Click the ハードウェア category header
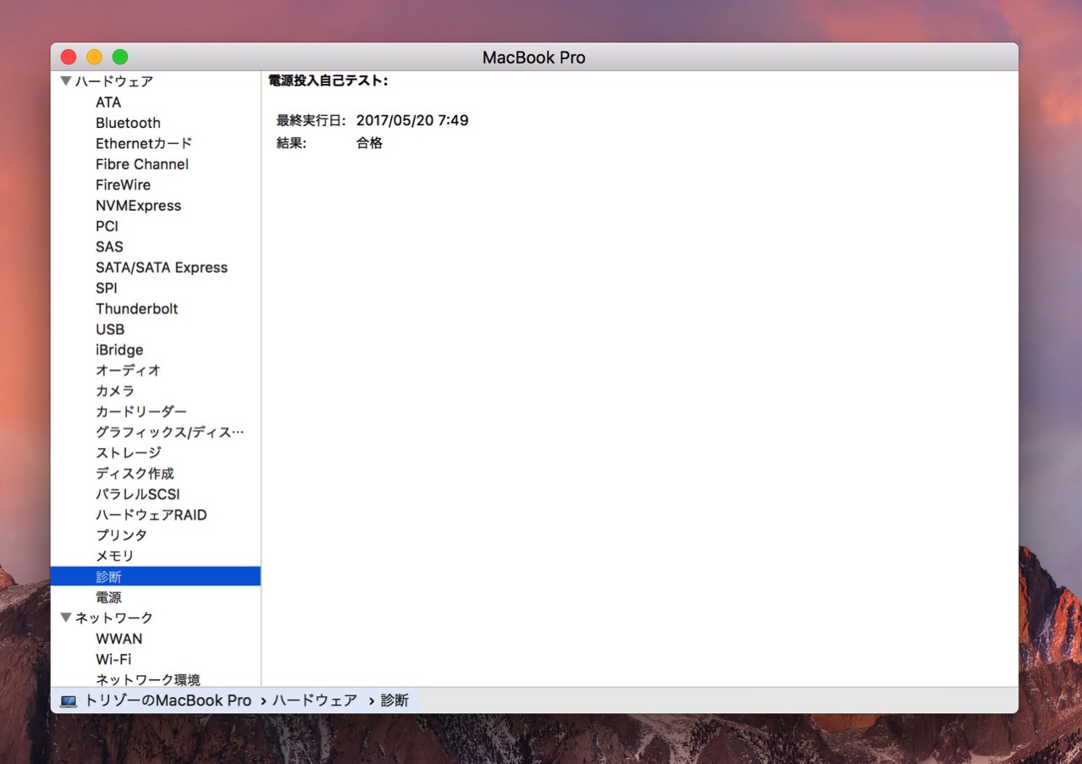1082x764 pixels. (114, 81)
